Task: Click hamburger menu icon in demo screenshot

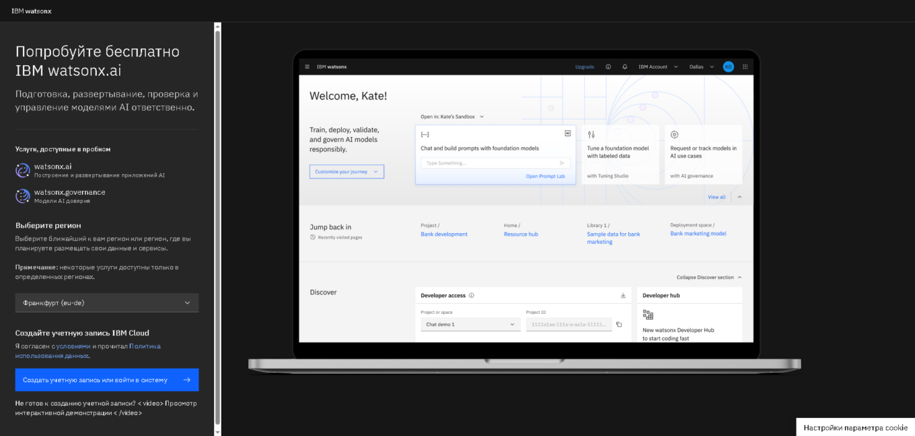Action: click(307, 67)
